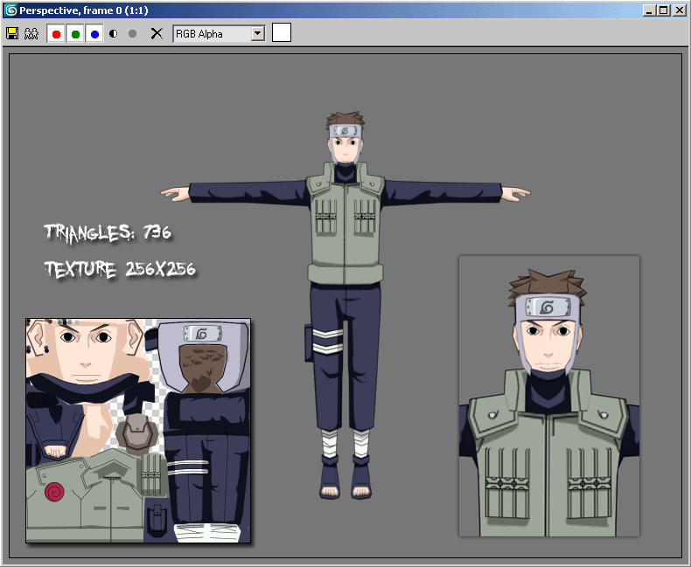Viewport: 691px width, 567px height.
Task: Toggle the monochrome gray circle button
Action: (x=132, y=33)
